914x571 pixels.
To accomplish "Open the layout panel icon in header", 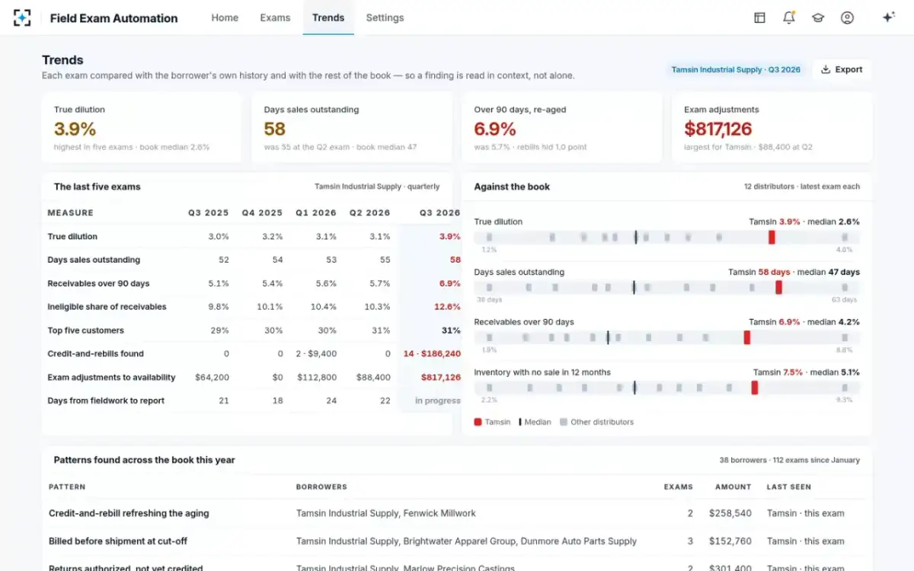I will pyautogui.click(x=759, y=18).
